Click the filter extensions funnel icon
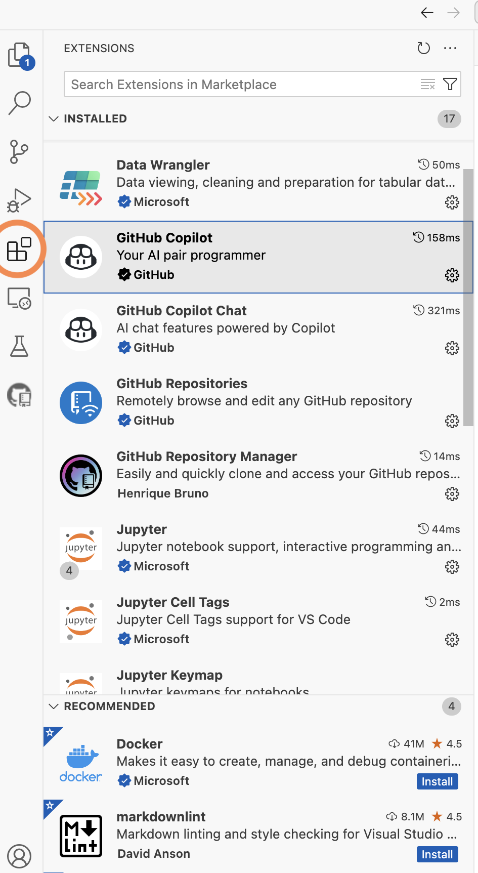This screenshot has height=873, width=478. pyautogui.click(x=450, y=84)
